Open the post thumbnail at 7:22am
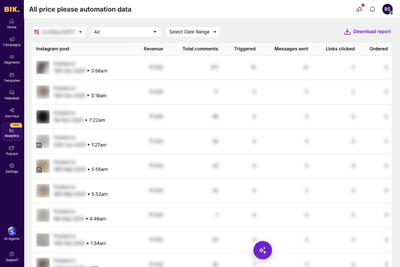Viewport: 400px width, 267px height. coord(43,117)
